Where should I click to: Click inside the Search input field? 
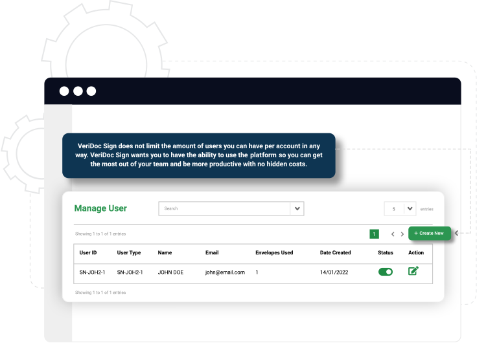(x=224, y=208)
